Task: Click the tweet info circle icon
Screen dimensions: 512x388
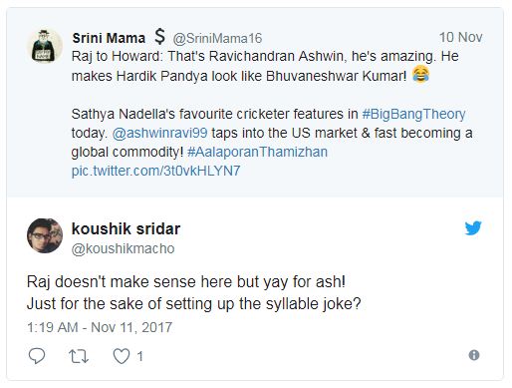Action: [x=474, y=355]
